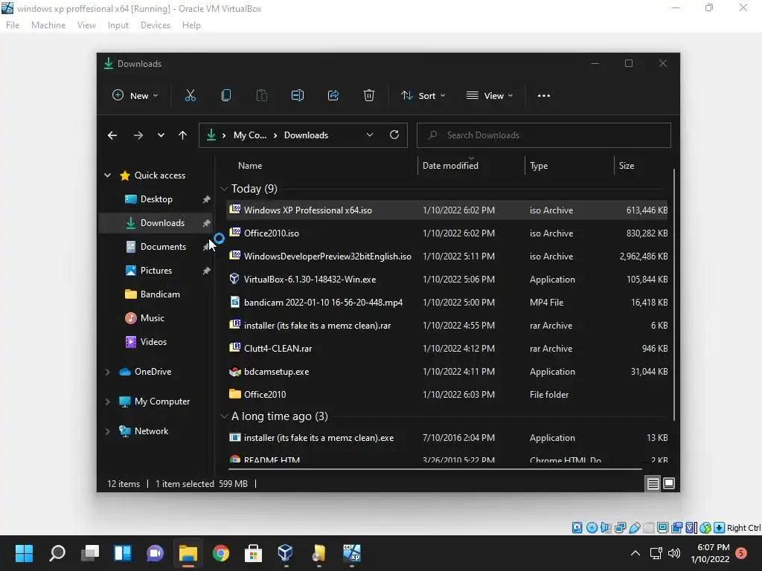Click the Search Downloads field
The image size is (762, 571).
point(544,135)
